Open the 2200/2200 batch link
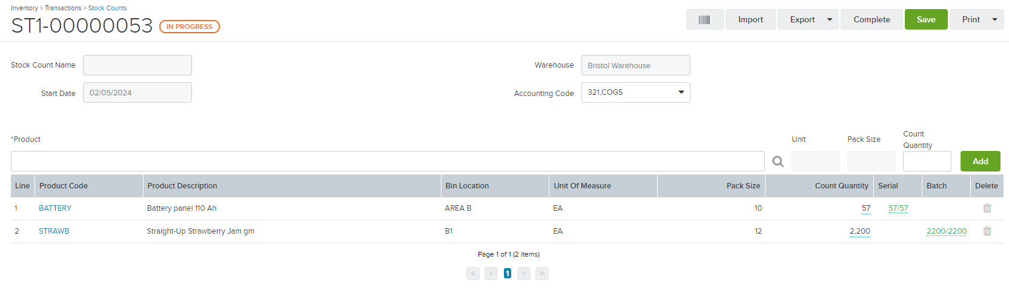Screen dimensions: 1009x288 point(947,231)
